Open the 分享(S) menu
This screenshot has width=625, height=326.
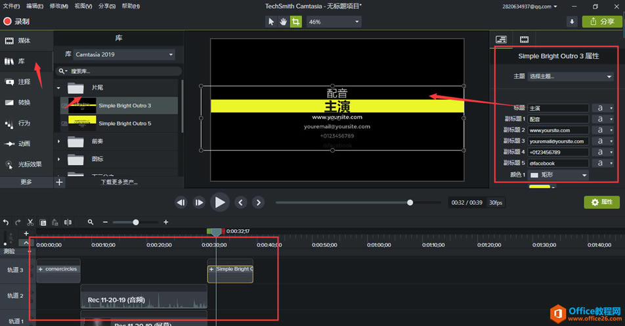point(107,6)
